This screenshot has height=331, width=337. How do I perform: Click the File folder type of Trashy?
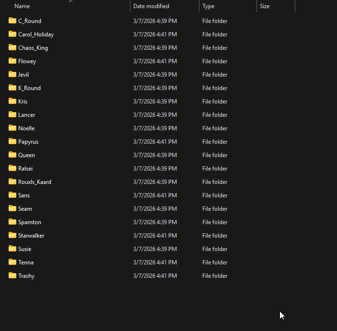click(x=215, y=276)
